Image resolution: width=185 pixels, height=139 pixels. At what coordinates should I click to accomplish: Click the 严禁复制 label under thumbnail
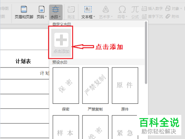coord(95,109)
